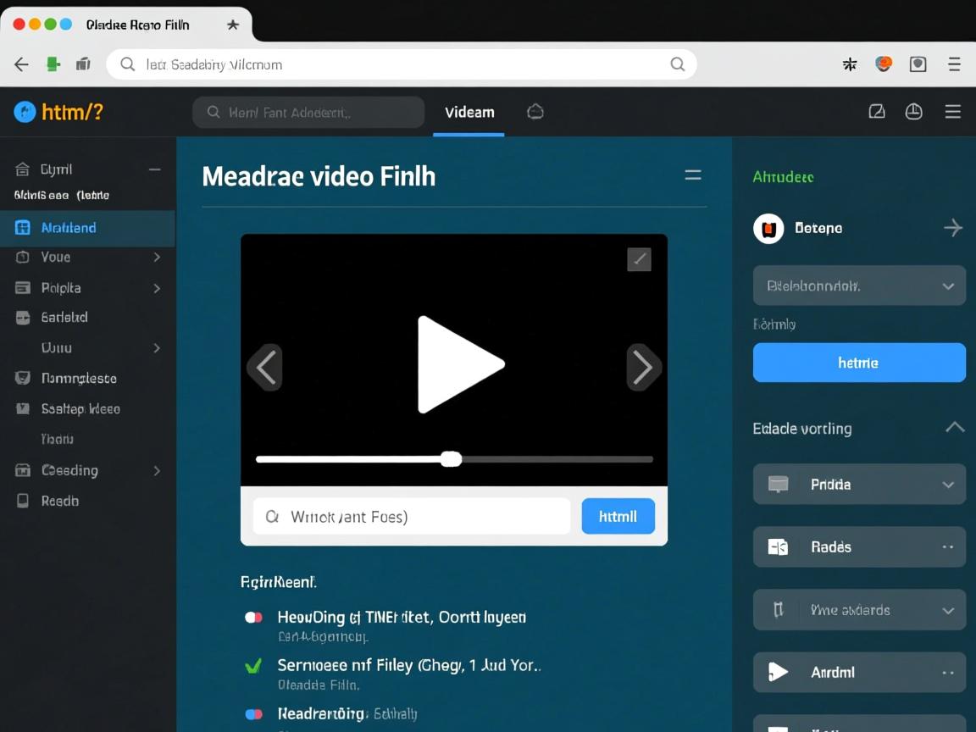Click the blue hetme button
Viewport: 976px width, 732px height.
(x=859, y=363)
